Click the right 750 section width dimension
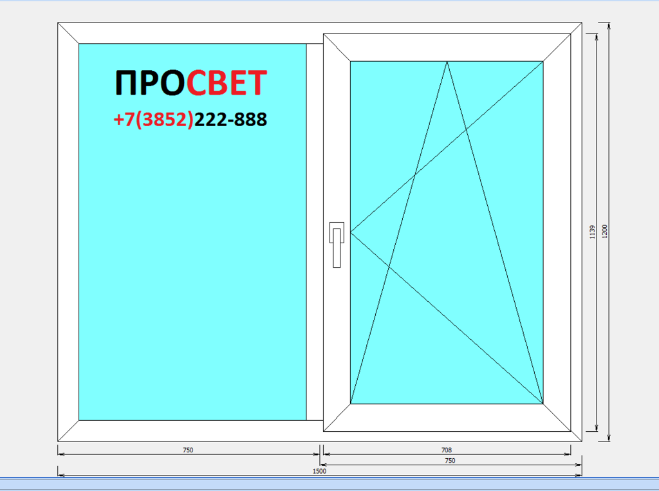 (450, 461)
